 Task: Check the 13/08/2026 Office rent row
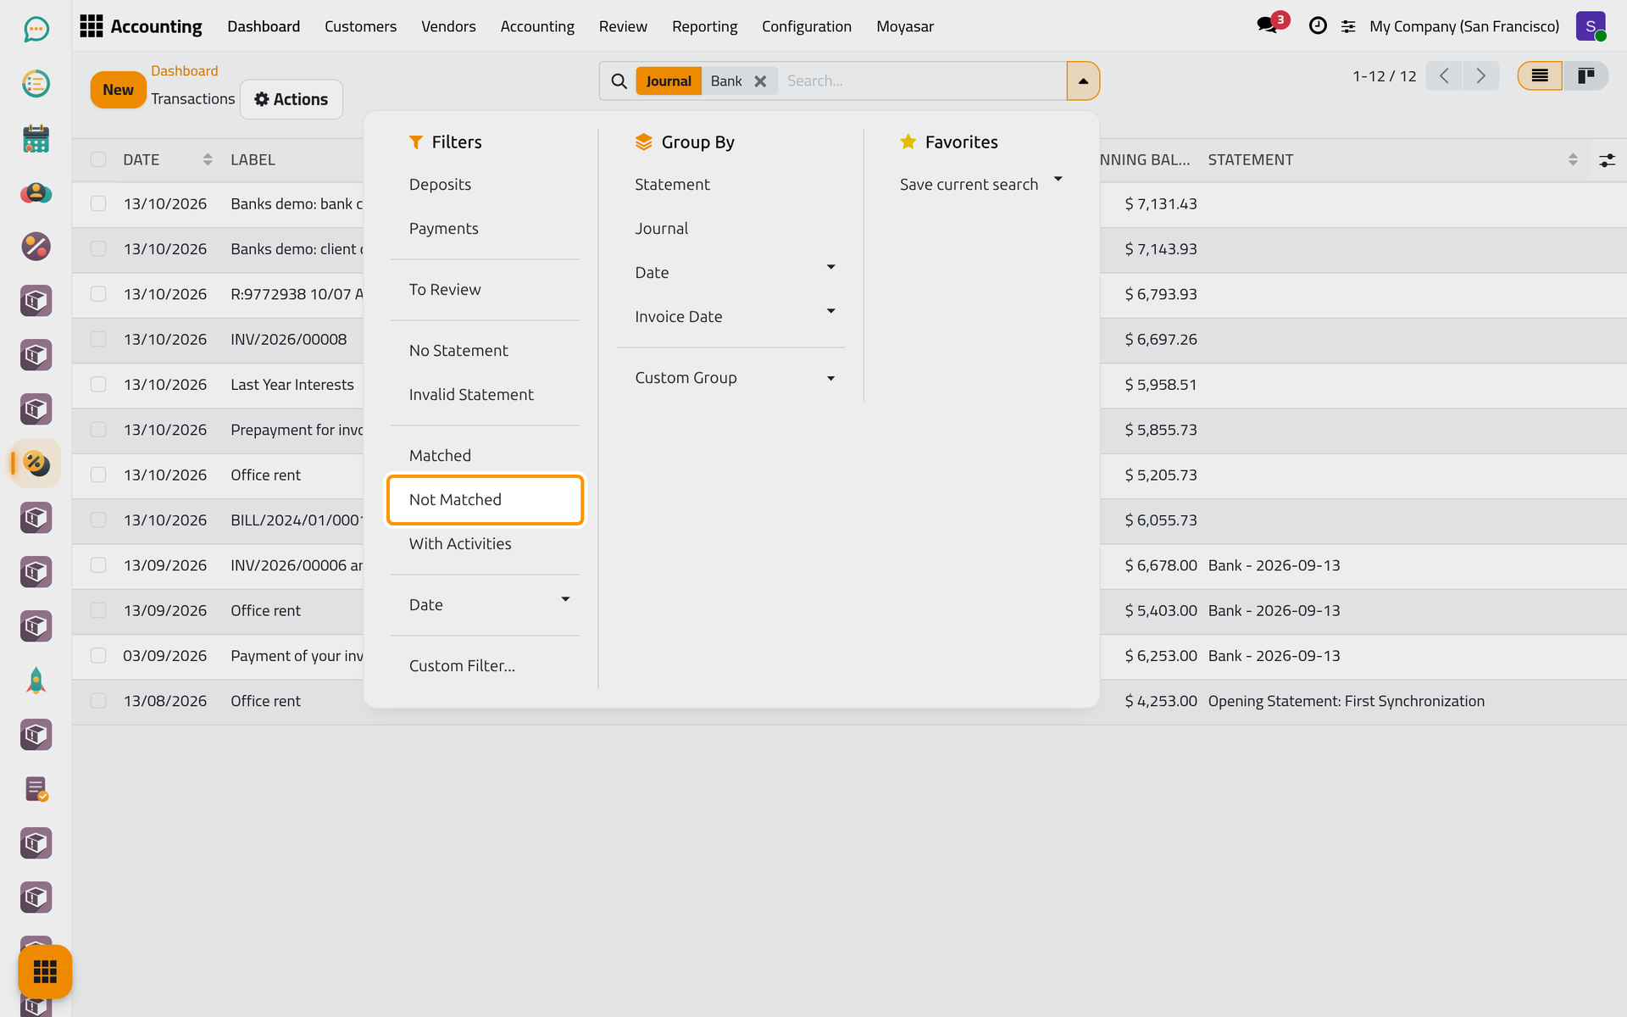click(x=98, y=701)
